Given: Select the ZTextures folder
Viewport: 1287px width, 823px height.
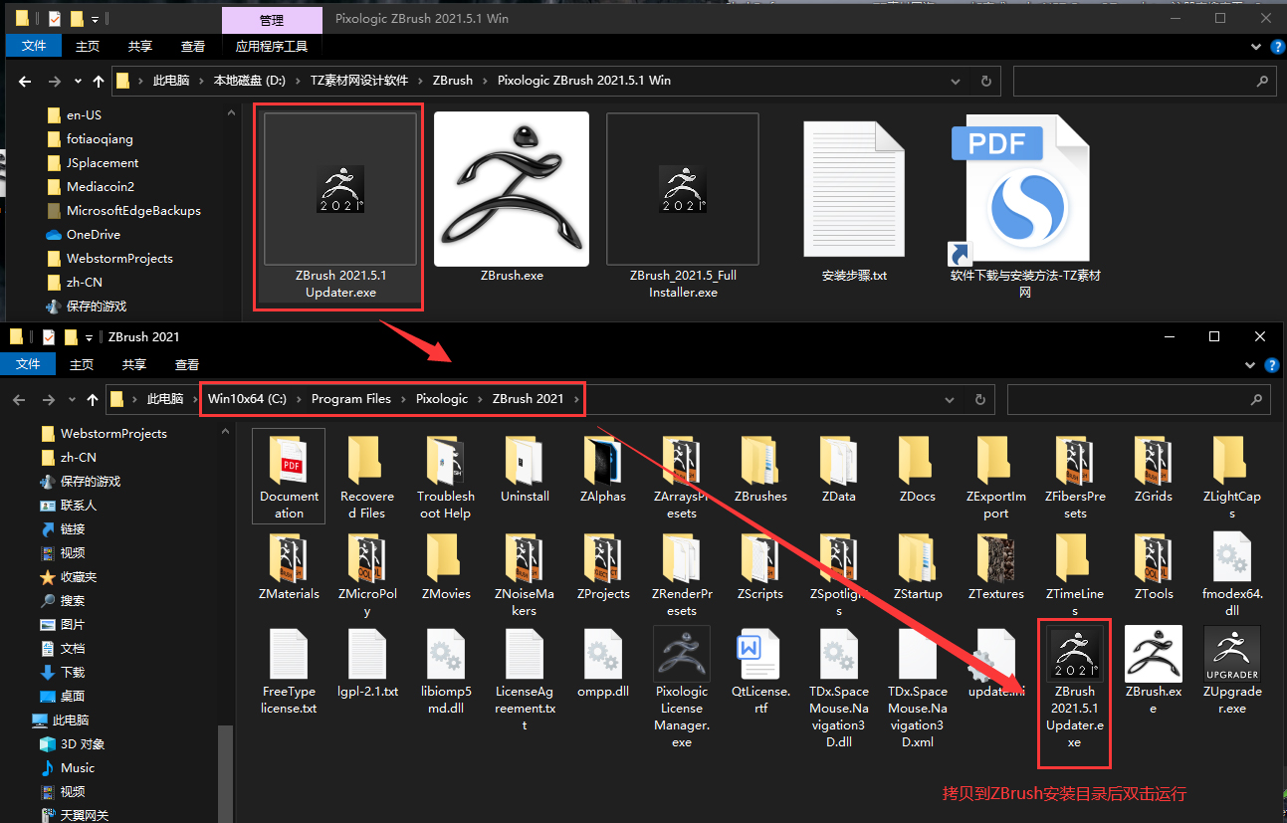Looking at the screenshot, I should (x=996, y=567).
